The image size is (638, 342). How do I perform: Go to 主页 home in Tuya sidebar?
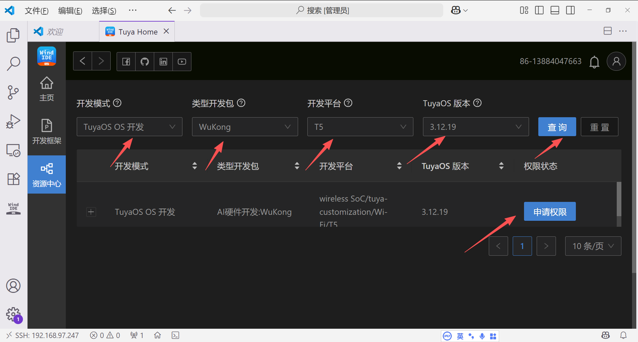pyautogui.click(x=47, y=89)
